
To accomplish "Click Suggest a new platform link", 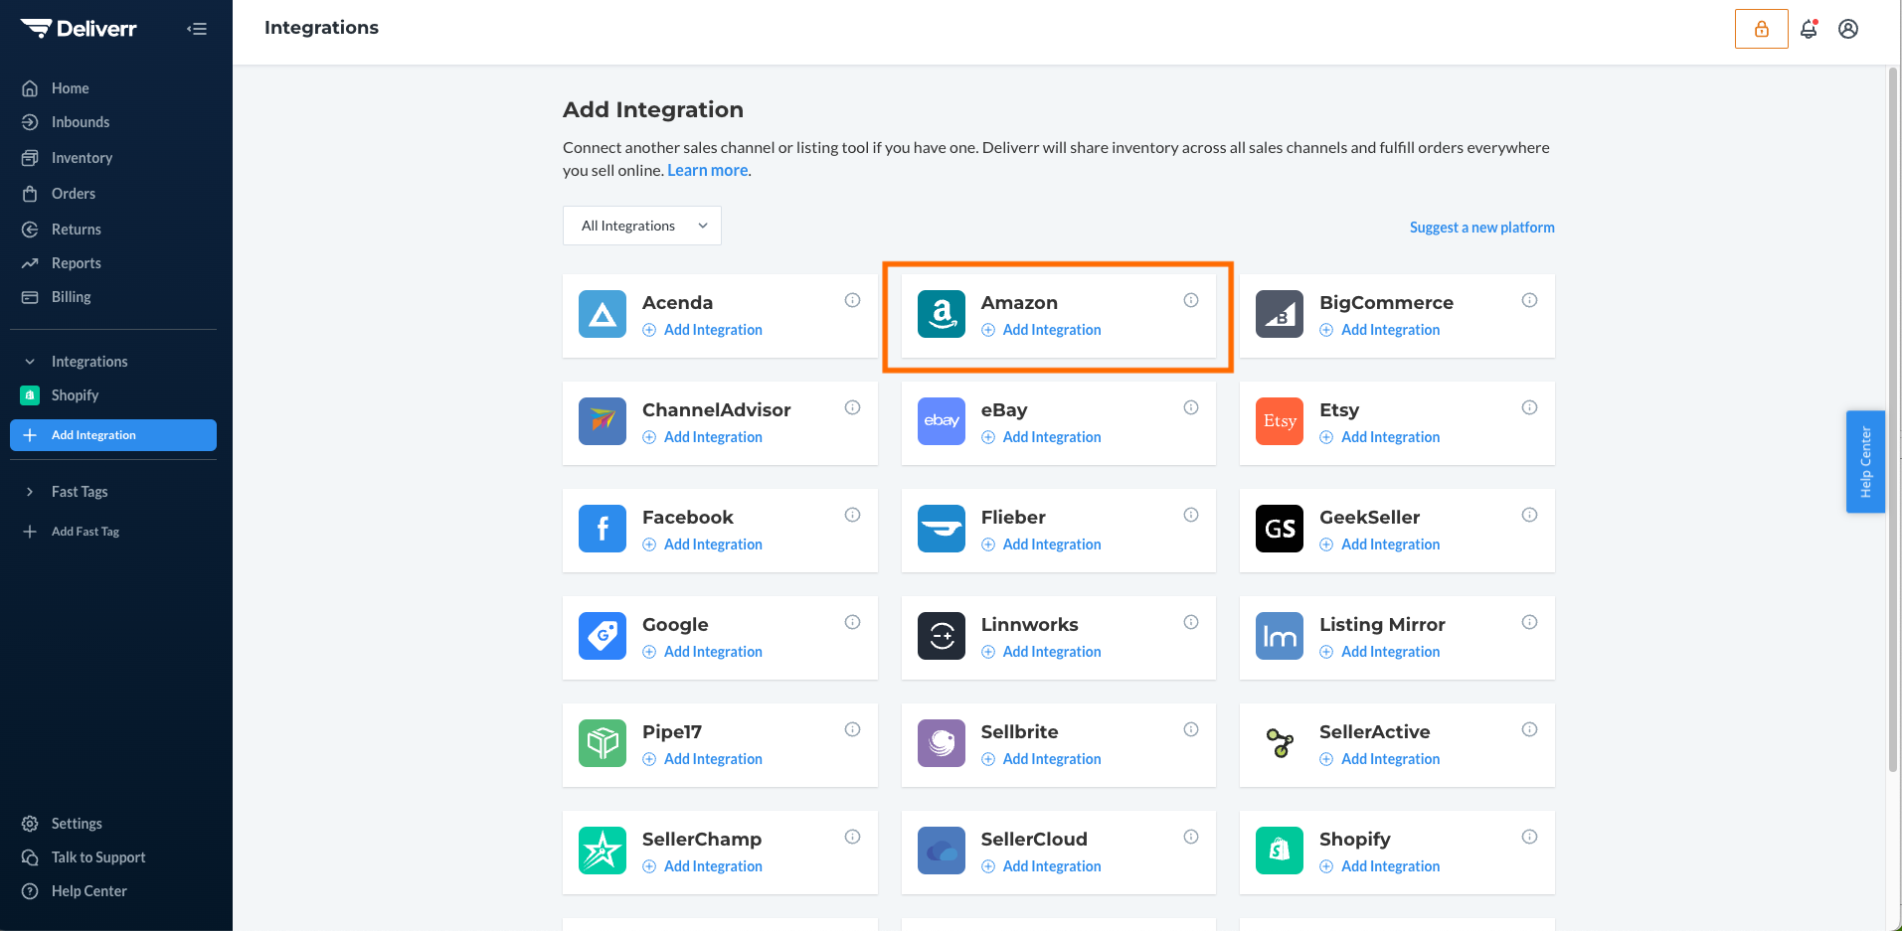I will pyautogui.click(x=1481, y=228).
